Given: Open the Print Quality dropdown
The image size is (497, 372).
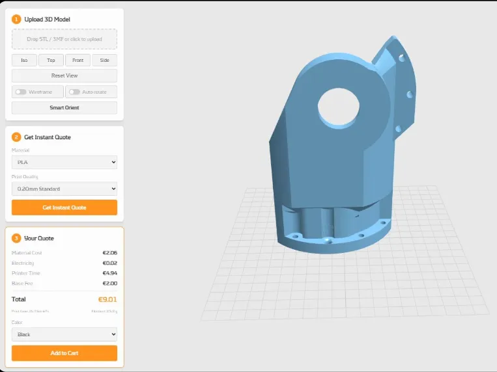Looking at the screenshot, I should point(64,189).
